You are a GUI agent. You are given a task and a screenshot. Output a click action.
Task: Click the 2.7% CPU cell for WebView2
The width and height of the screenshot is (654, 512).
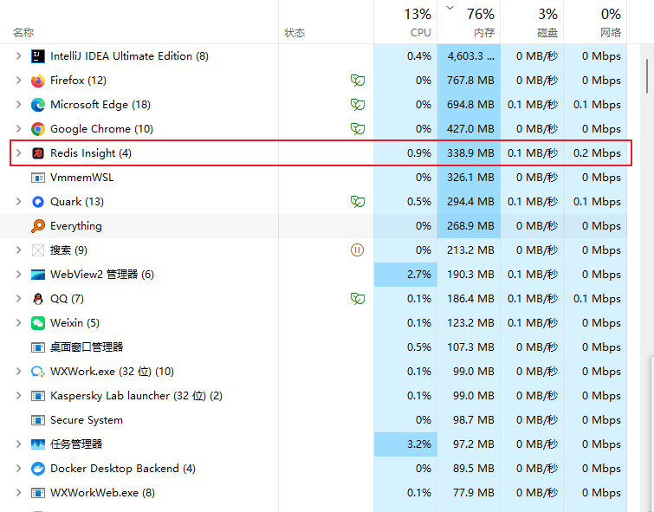click(405, 275)
